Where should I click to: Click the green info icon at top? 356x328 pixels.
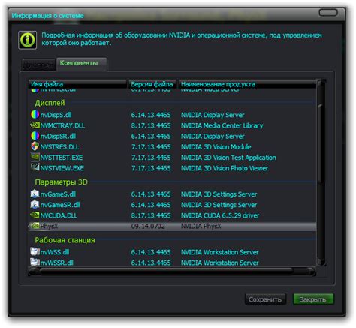[x=28, y=40]
